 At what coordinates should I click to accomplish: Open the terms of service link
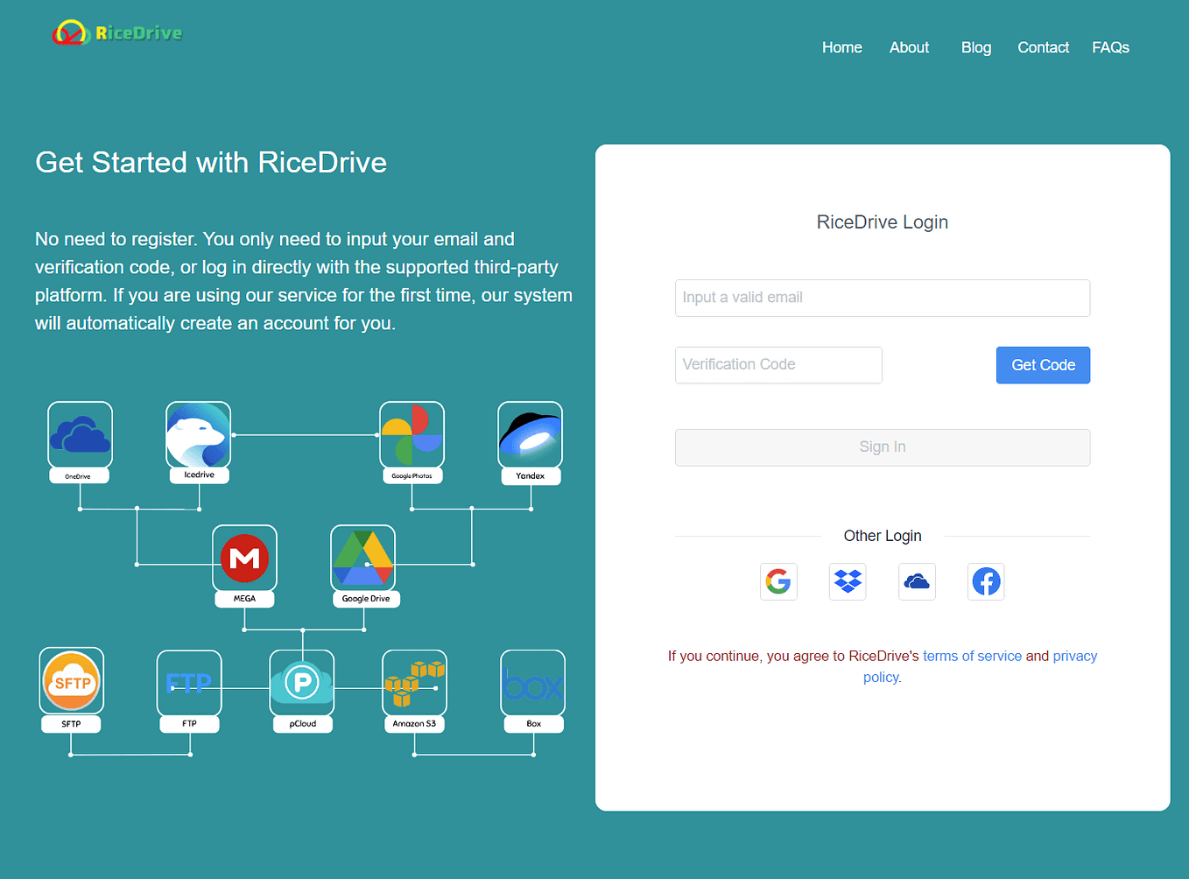[972, 655]
